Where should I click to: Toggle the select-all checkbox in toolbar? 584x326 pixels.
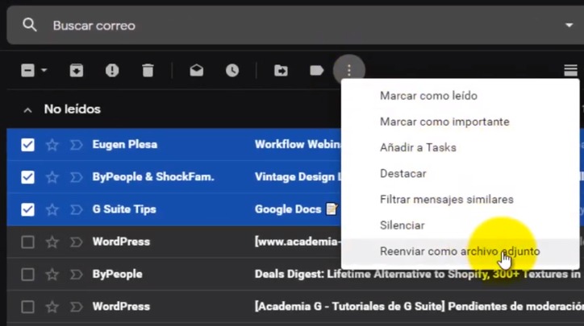click(x=28, y=70)
